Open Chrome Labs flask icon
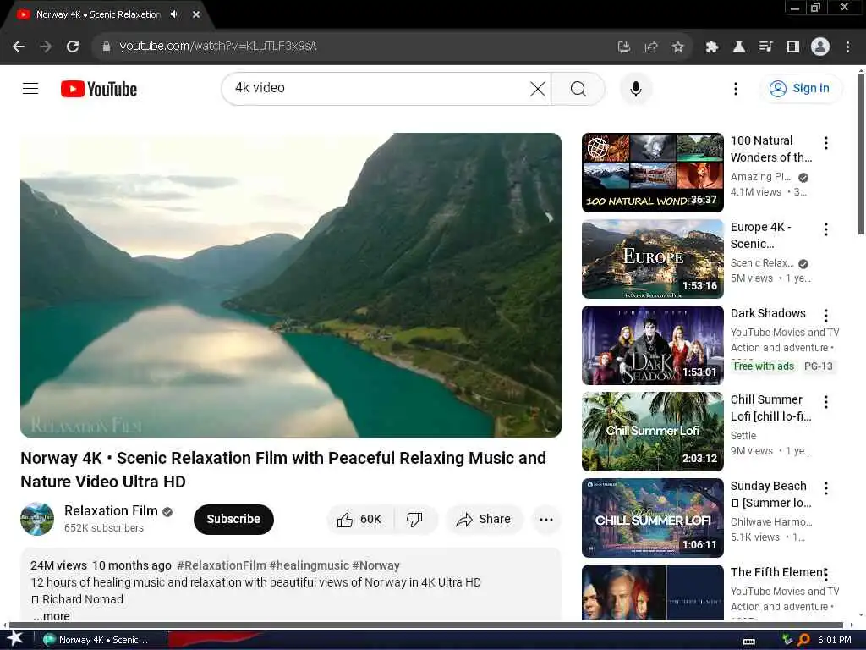 738,47
